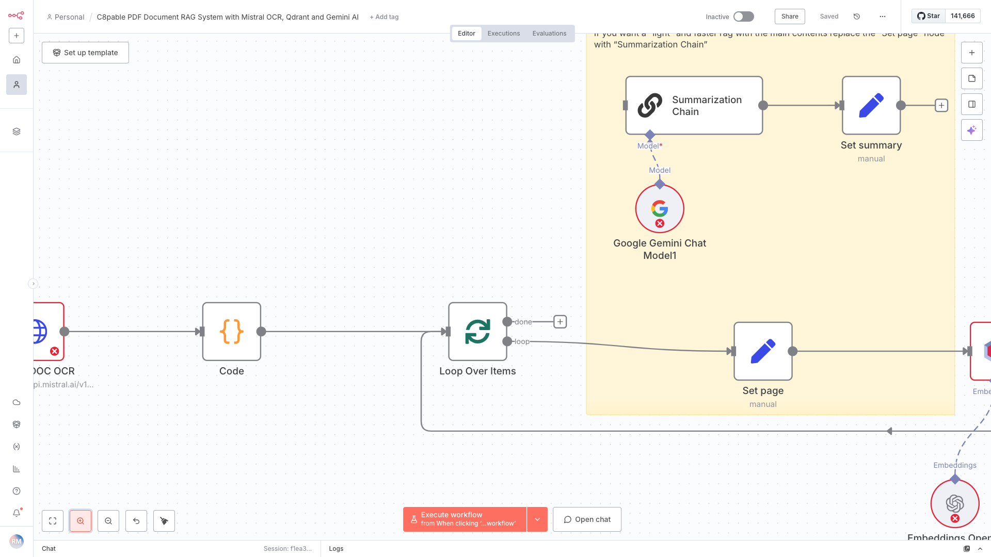This screenshot has height=557, width=991.
Task: Select the Embeddings OpenAI node
Action: point(955,504)
